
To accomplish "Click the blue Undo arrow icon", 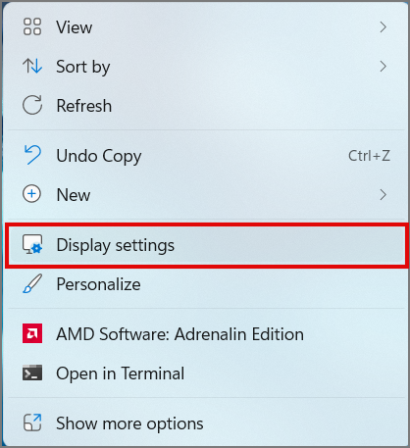I will coord(32,155).
